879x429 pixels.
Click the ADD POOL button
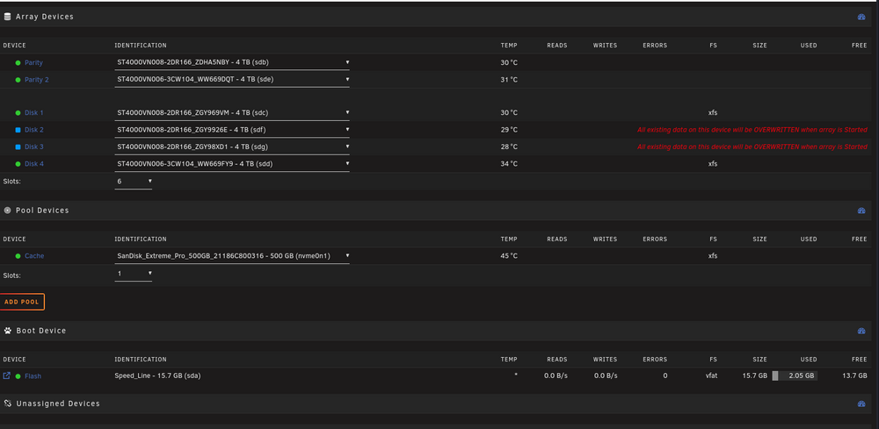click(22, 302)
